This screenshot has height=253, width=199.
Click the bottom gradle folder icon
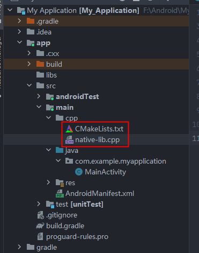tap(31, 247)
